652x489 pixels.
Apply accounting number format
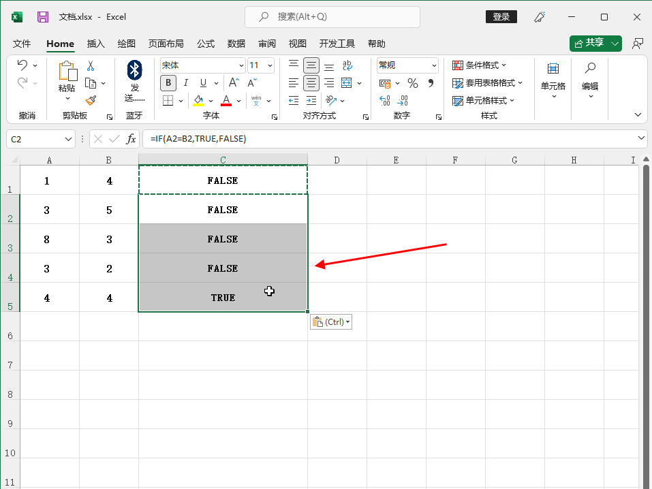click(x=385, y=84)
